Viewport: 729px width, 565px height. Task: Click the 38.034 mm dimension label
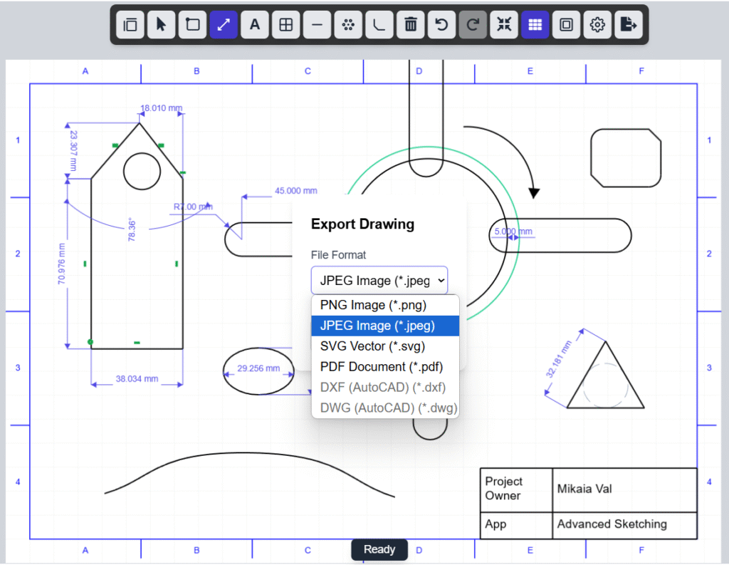pyautogui.click(x=137, y=379)
